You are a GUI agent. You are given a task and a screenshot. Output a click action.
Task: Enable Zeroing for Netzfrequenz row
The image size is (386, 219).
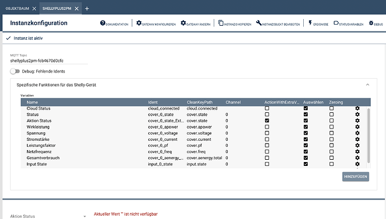[x=332, y=151]
